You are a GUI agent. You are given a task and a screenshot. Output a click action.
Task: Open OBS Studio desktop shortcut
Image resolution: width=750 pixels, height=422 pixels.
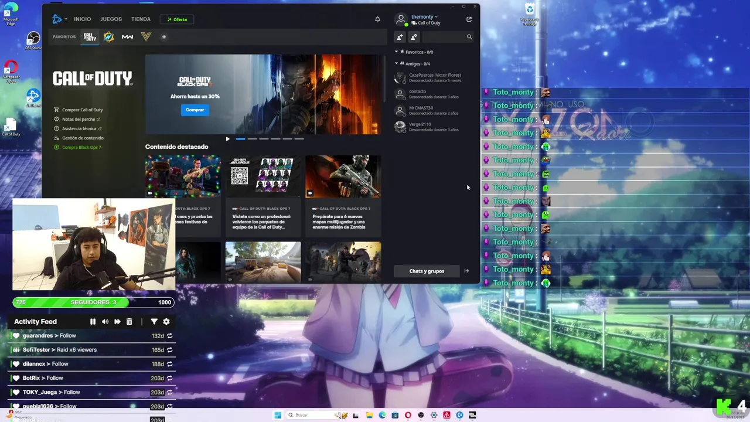pos(33,40)
